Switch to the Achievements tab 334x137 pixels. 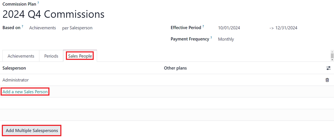coord(21,56)
